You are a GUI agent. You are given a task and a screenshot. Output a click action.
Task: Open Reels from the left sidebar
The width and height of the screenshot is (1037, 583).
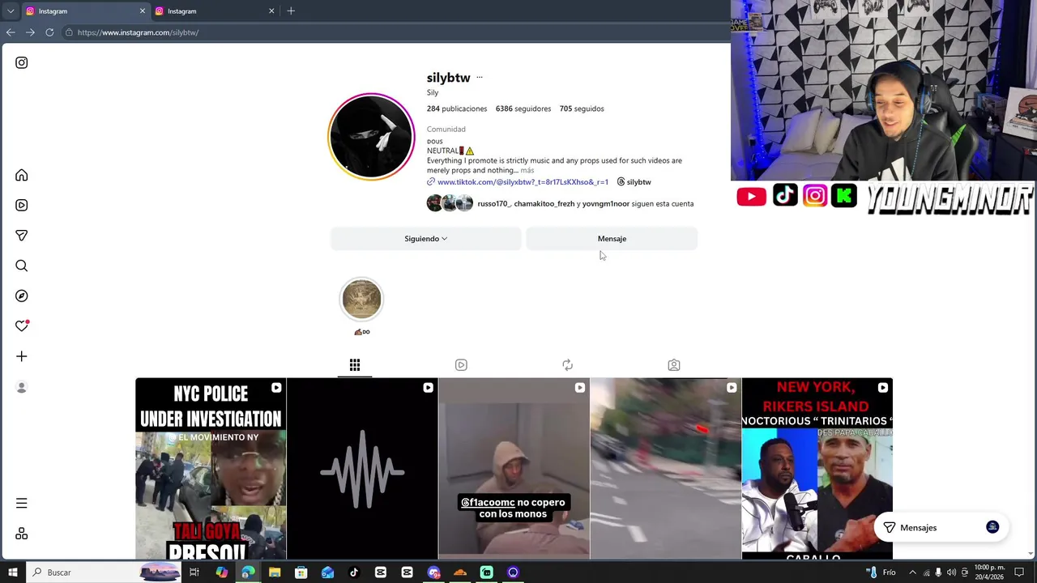[x=22, y=206]
